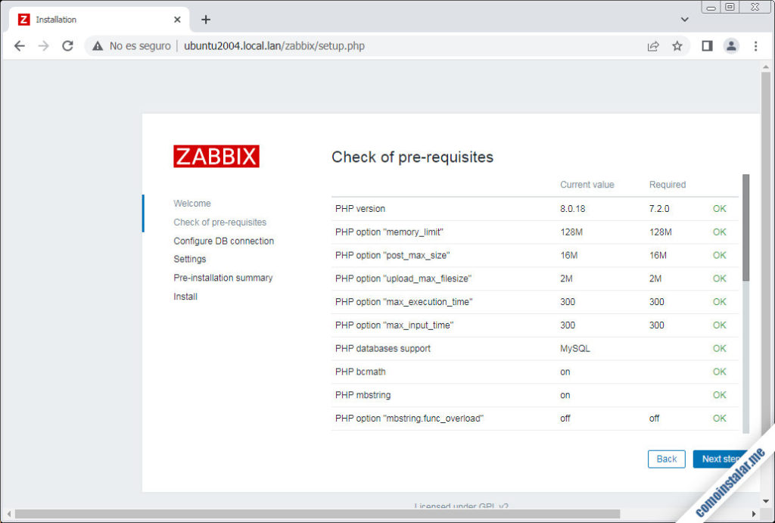Open the 'Settings' step link
This screenshot has width=775, height=523.
(189, 259)
